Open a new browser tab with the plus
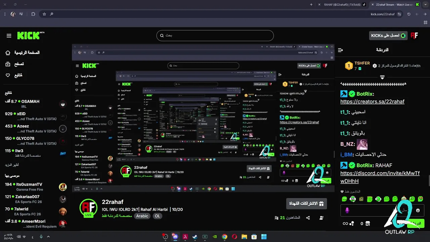 coord(311,5)
